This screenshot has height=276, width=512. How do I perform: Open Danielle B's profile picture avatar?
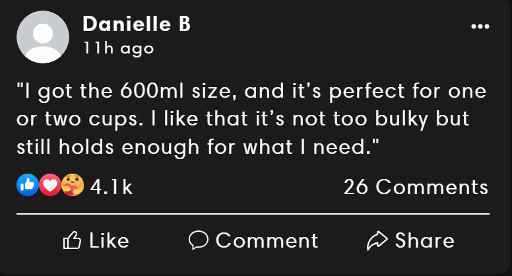[42, 37]
